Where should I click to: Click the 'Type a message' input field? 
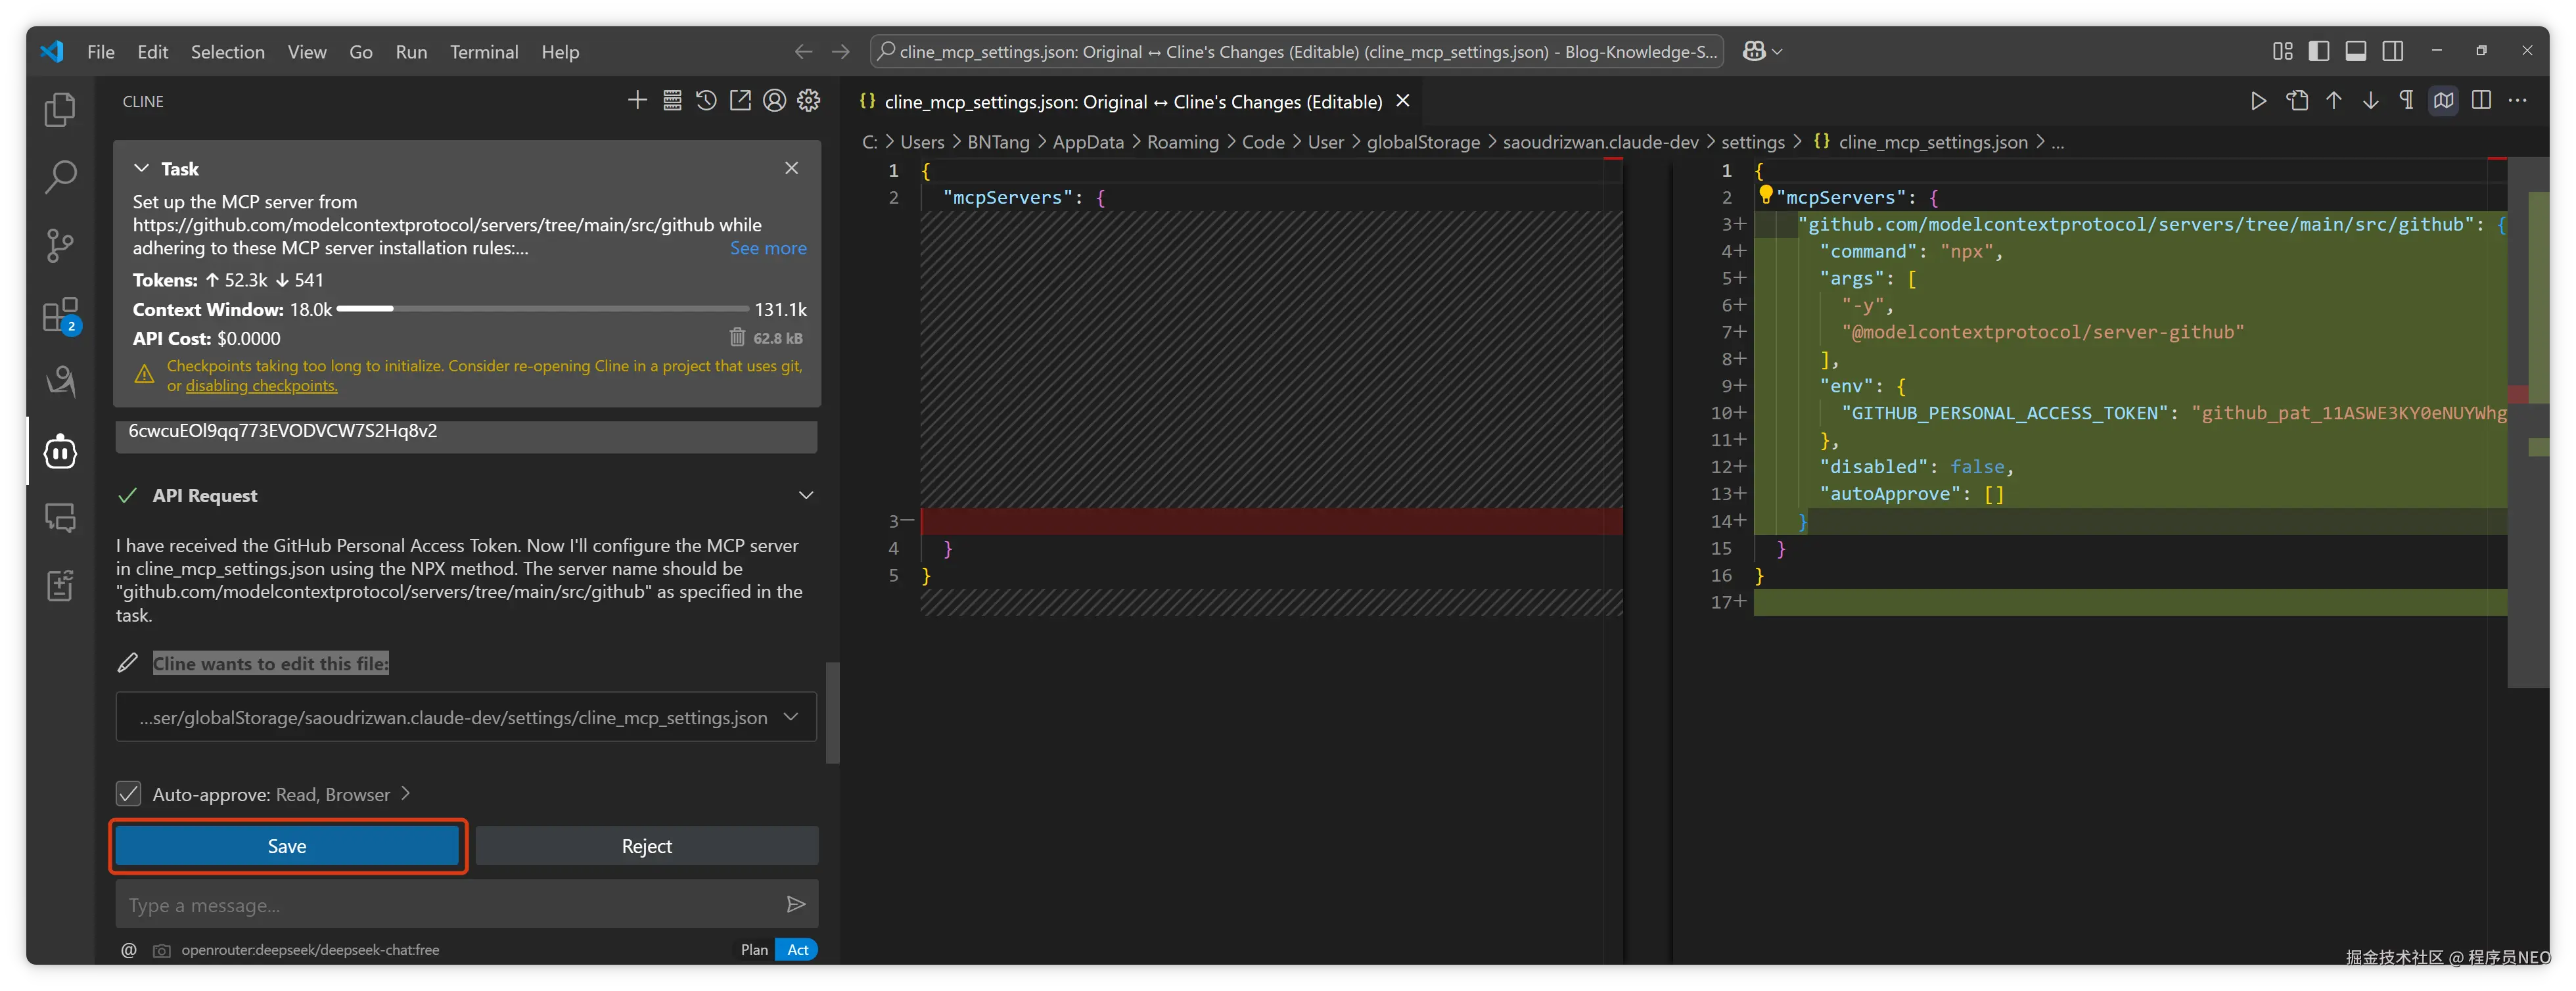(450, 905)
